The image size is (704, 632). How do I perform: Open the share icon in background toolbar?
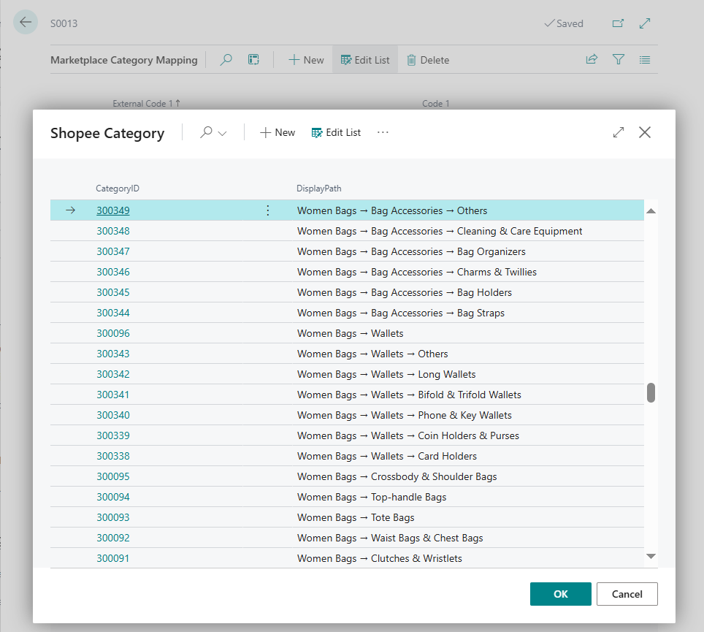pyautogui.click(x=592, y=60)
